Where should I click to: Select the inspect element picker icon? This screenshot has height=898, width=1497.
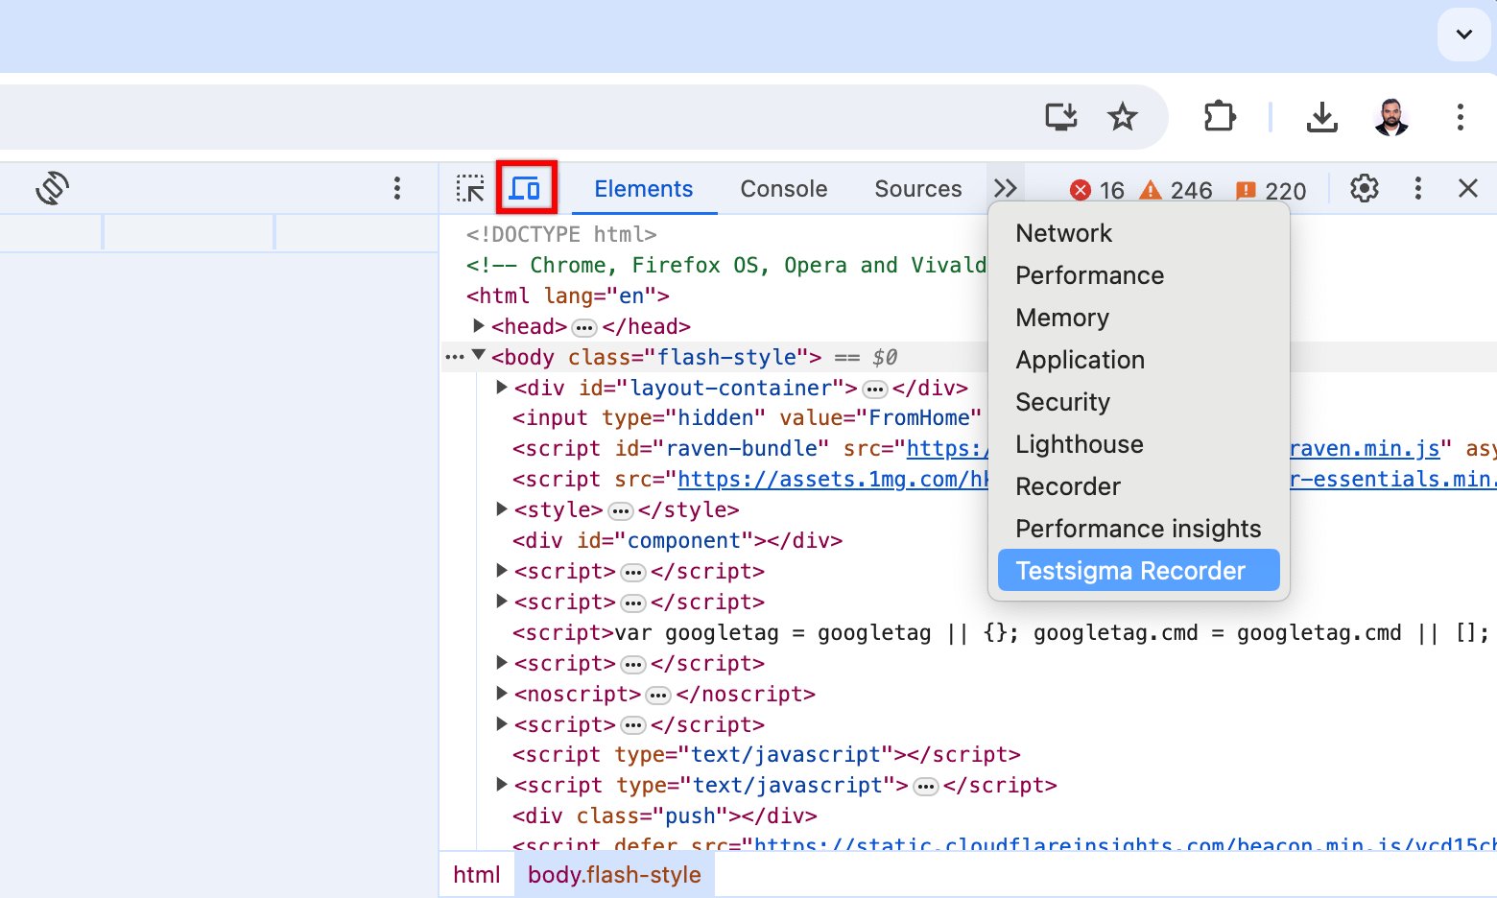[x=470, y=188]
